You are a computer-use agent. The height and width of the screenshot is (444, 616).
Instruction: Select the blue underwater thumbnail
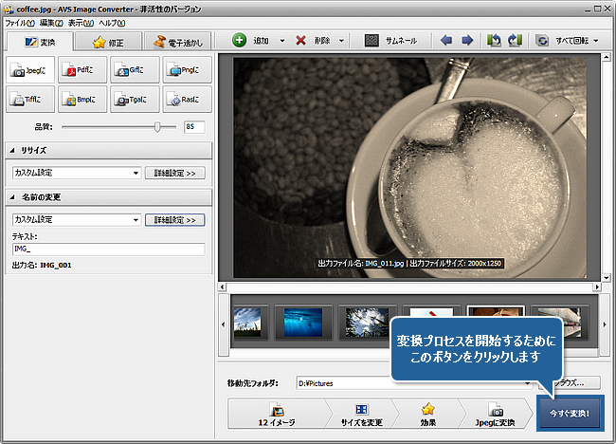click(x=303, y=323)
